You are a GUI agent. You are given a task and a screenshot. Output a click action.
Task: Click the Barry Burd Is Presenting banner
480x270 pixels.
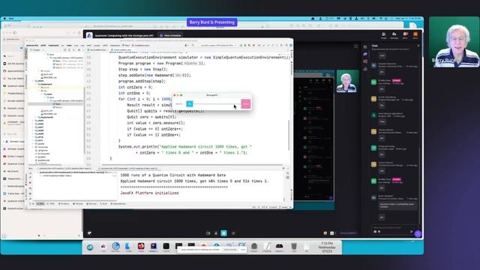tap(211, 22)
